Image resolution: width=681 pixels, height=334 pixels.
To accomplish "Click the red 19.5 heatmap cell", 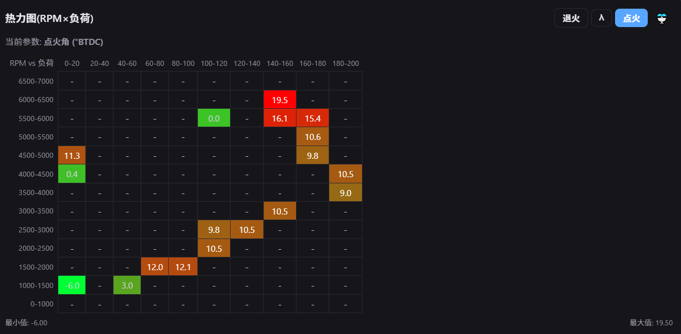I will coord(280,100).
